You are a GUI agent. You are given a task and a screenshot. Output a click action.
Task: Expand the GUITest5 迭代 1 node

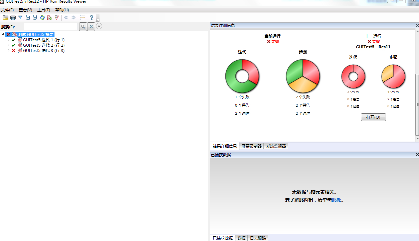pos(9,40)
